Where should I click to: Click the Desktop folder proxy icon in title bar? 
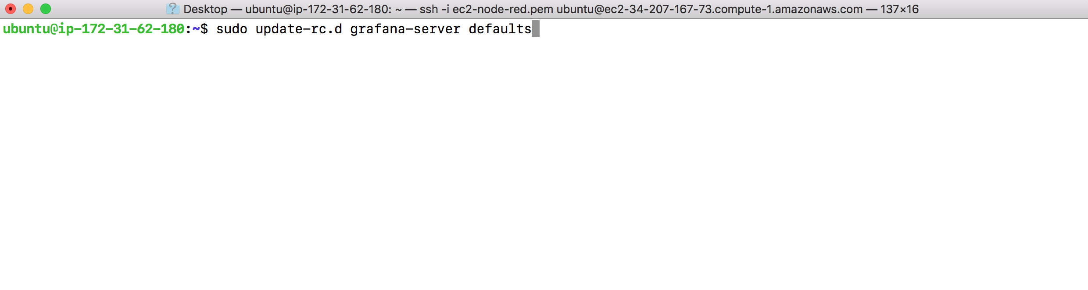click(173, 9)
